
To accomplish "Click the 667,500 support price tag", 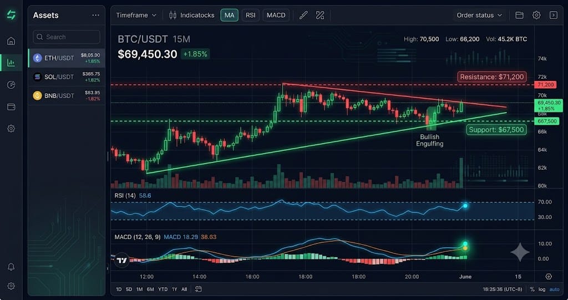I will [x=547, y=121].
